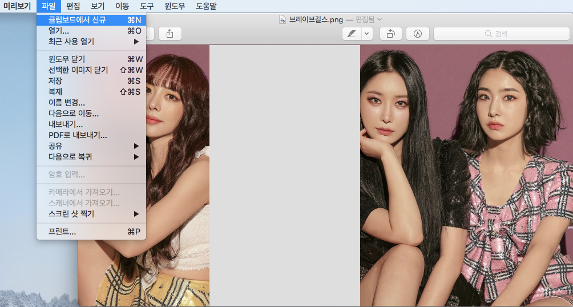573x307 pixels.
Task: Select 내보내기... menu item
Action: point(91,124)
